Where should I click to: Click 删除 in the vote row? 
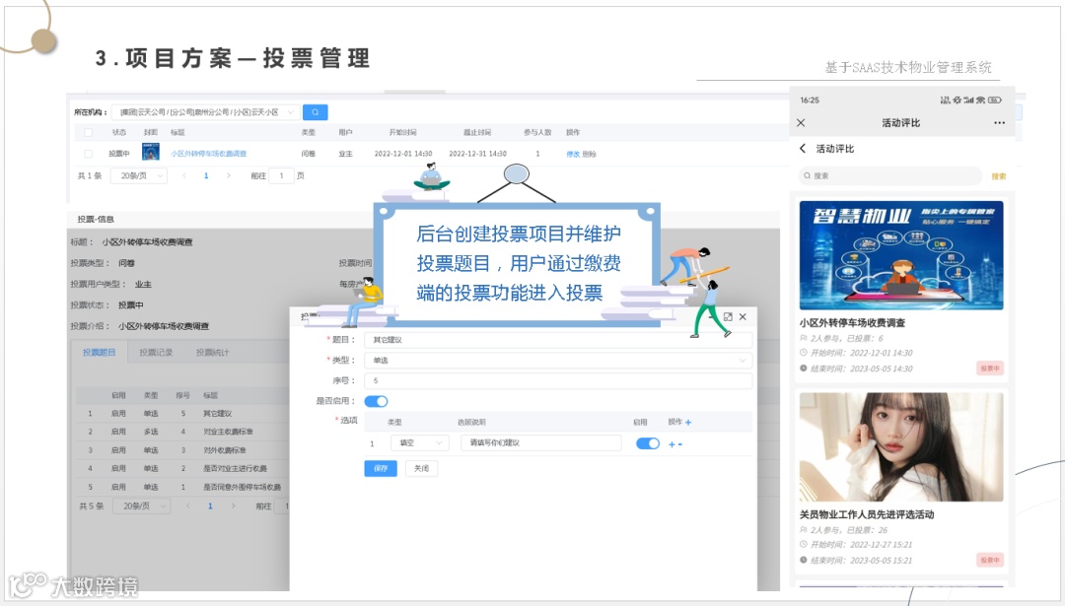[x=589, y=154]
